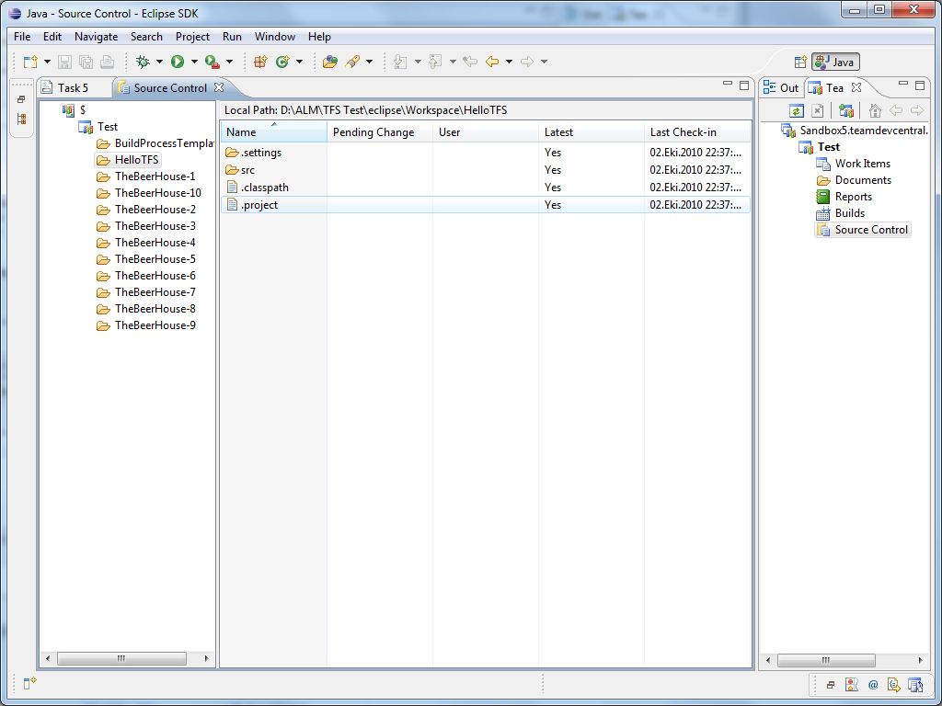Open the Navigate menu
This screenshot has width=942, height=706.
click(x=96, y=37)
